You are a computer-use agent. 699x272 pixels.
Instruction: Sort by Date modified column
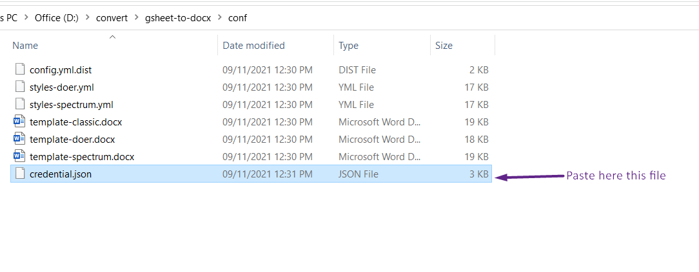[x=253, y=45]
